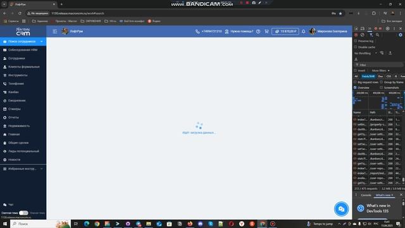
Task: Open the Сотрудники sidebar section
Action: tap(23, 58)
